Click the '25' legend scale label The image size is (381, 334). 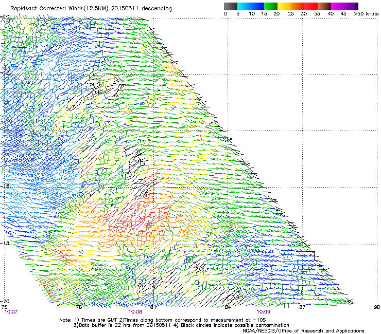click(x=291, y=13)
